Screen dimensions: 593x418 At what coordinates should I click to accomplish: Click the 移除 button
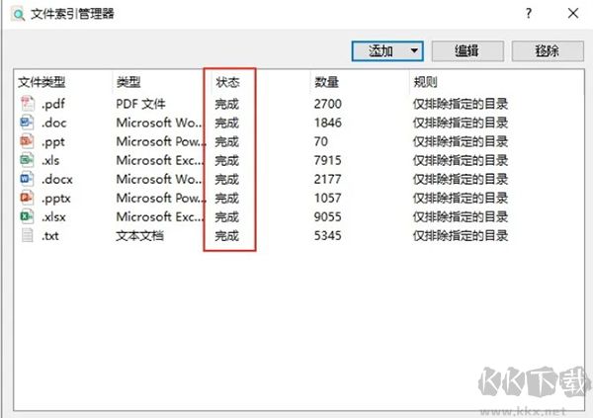(x=548, y=50)
